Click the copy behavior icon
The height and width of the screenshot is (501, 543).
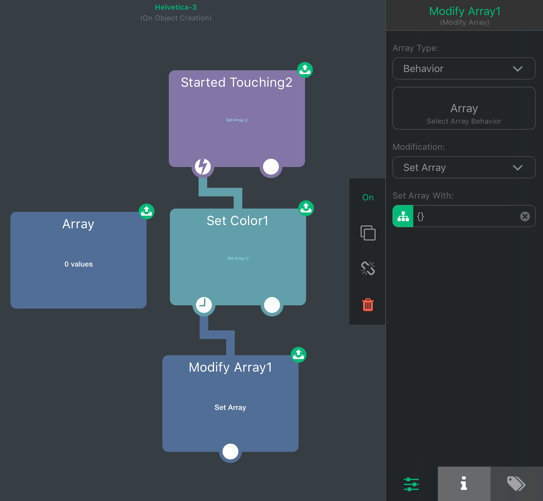click(368, 233)
